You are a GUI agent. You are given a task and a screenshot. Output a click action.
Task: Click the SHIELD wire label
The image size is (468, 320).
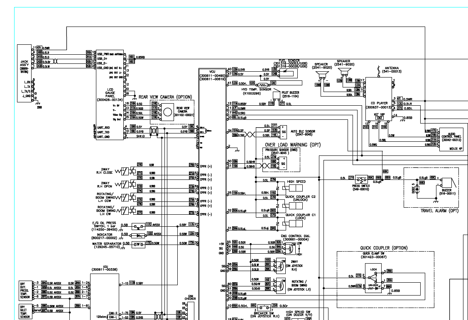(x=141, y=136)
